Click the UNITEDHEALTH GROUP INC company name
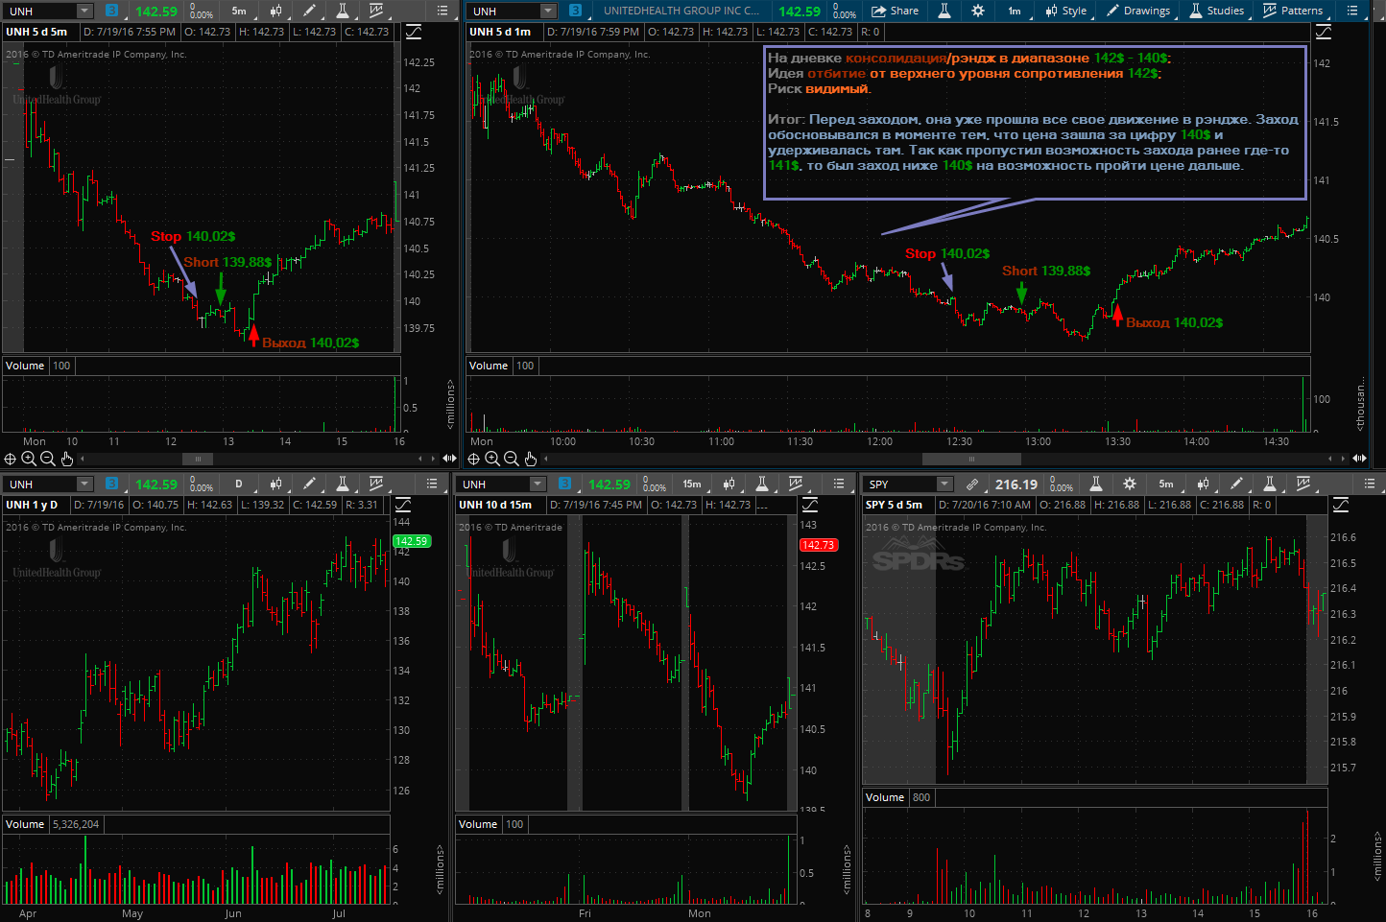Image resolution: width=1386 pixels, height=922 pixels. 681,11
